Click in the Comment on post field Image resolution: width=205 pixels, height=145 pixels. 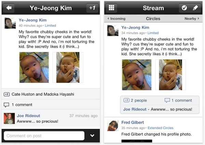44,136
